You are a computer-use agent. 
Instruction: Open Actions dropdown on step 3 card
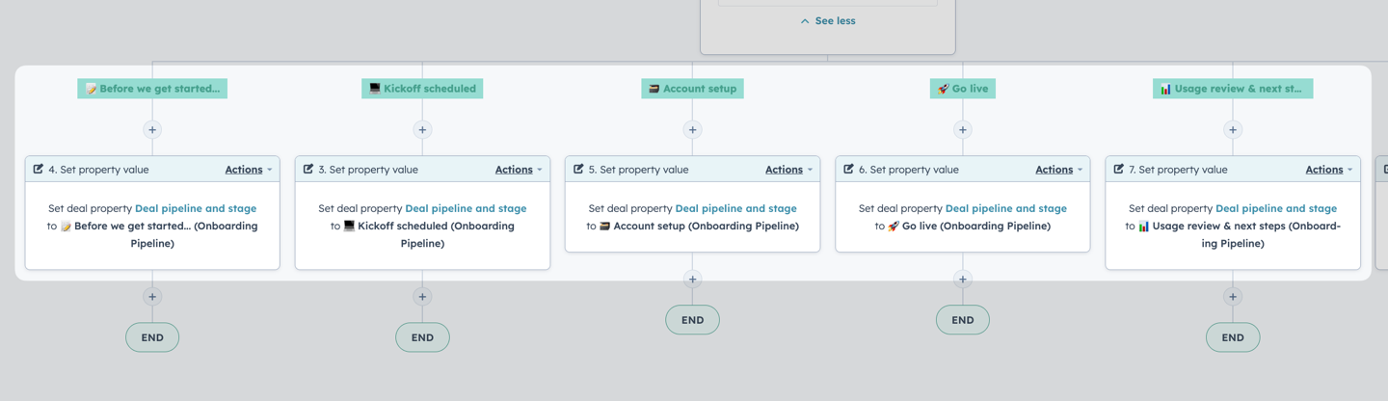tap(519, 170)
